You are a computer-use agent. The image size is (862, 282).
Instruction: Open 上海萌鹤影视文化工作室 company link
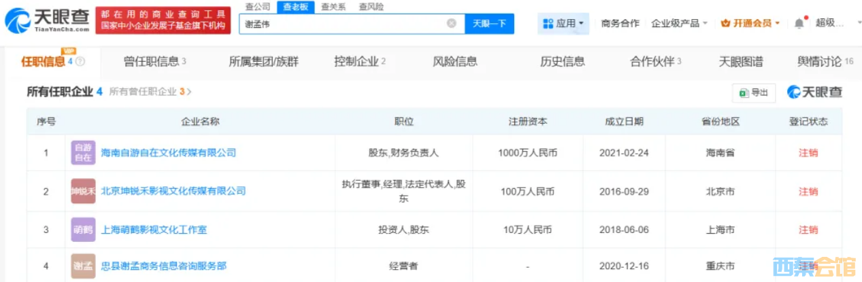pyautogui.click(x=154, y=230)
